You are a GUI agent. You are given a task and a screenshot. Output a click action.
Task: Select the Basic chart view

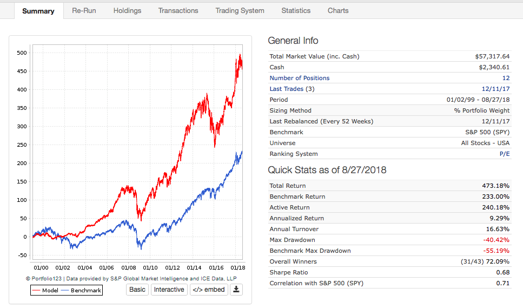click(137, 290)
